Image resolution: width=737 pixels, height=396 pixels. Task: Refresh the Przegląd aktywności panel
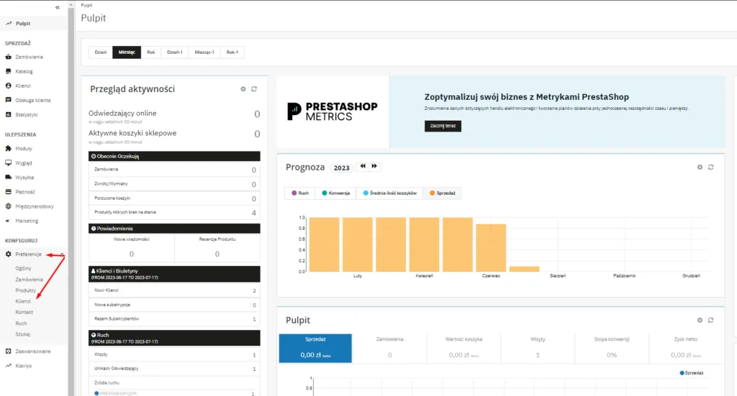[x=254, y=89]
